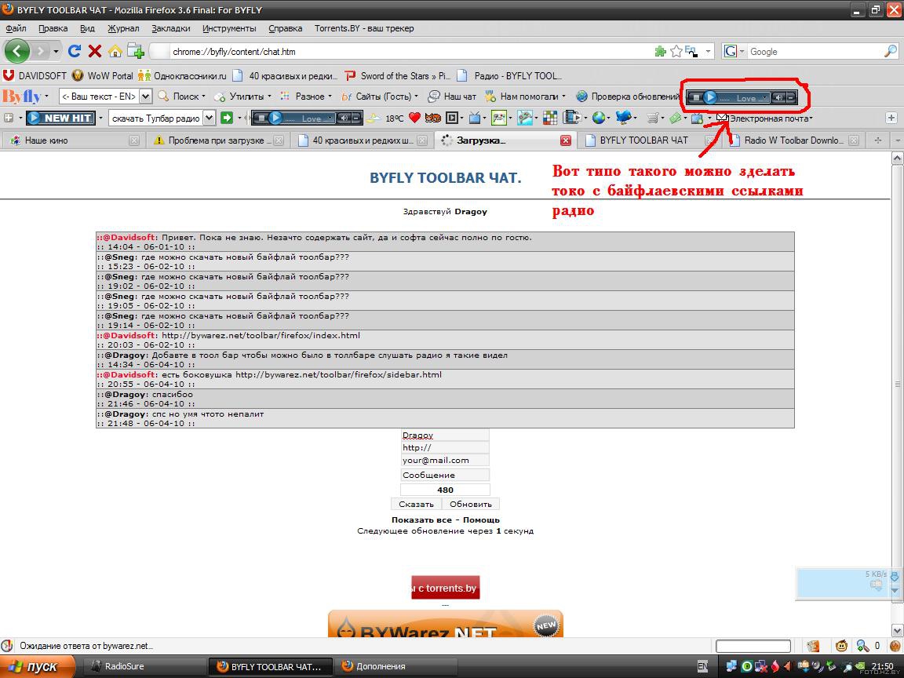The image size is (904, 678).
Task: Click the Сказать button
Action: click(416, 504)
